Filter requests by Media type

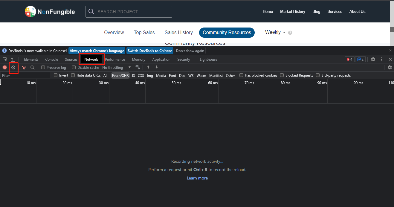tap(161, 76)
